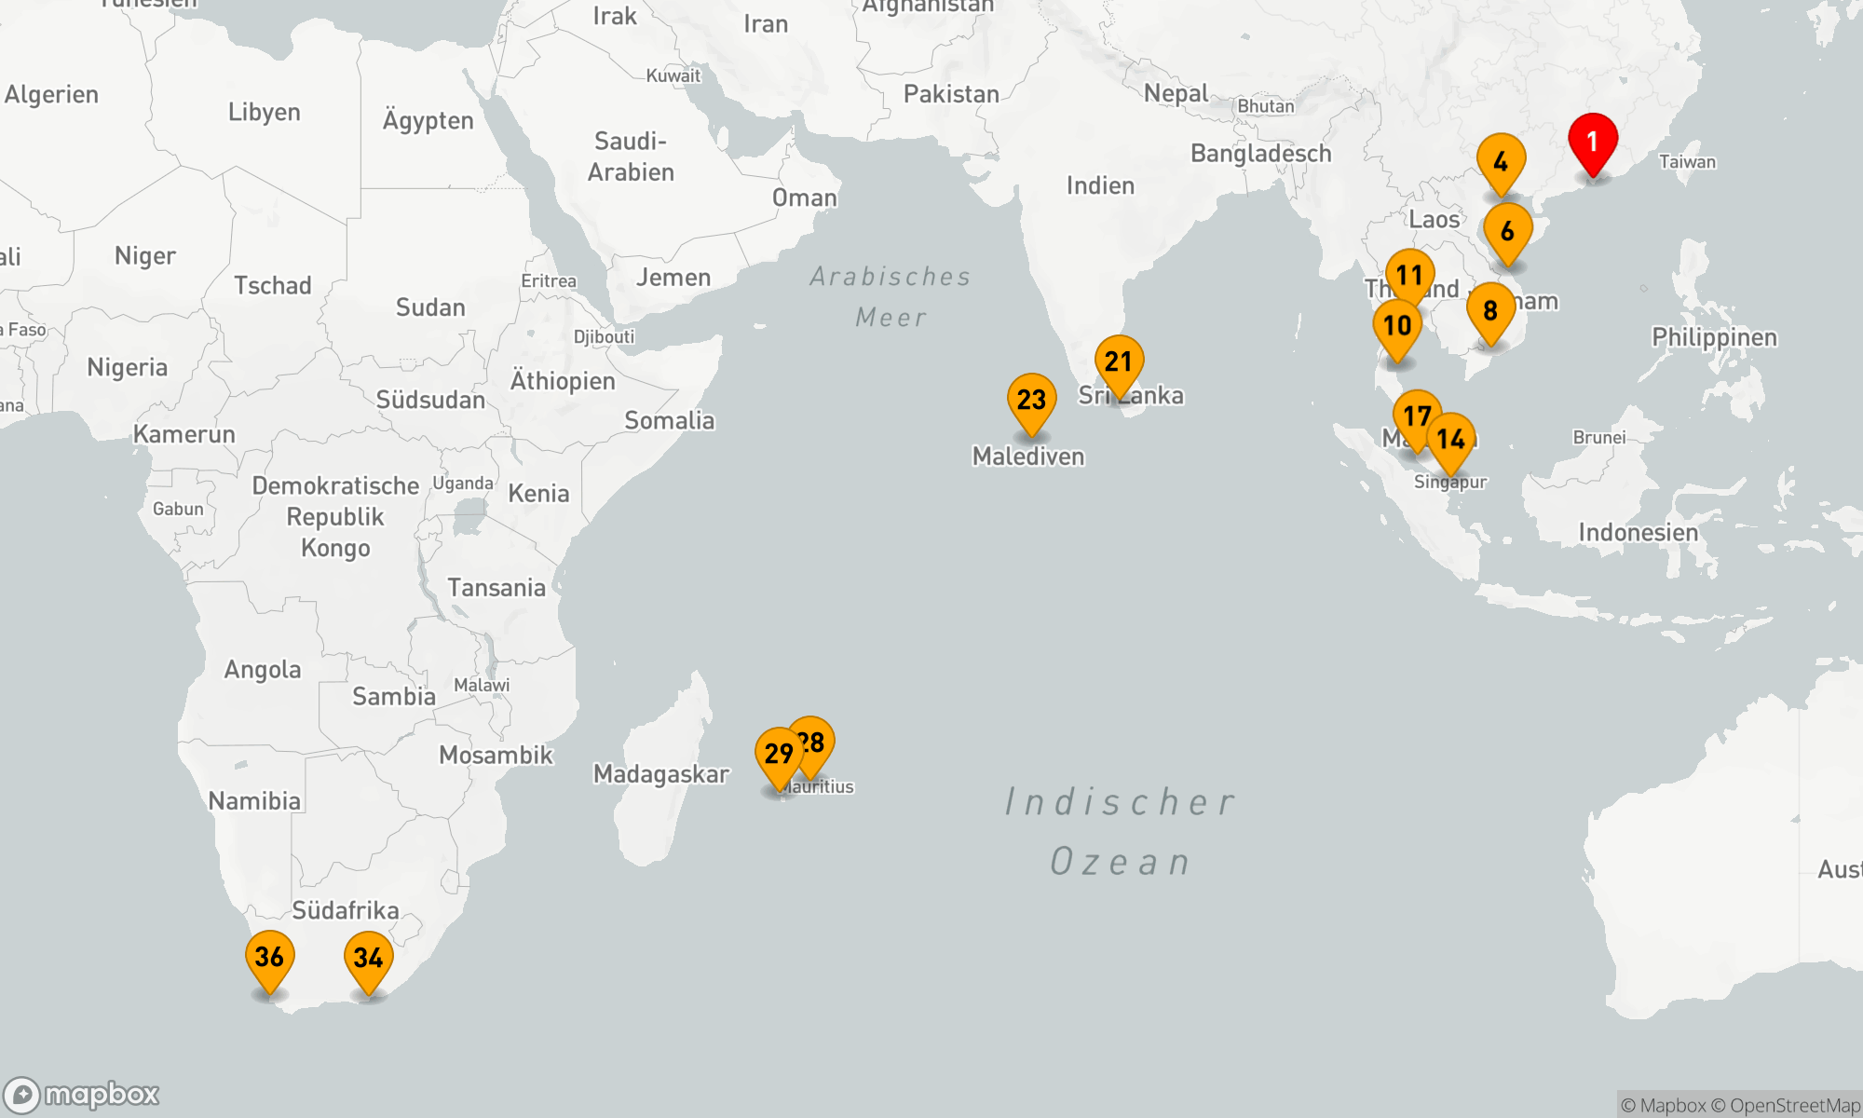Select marker 34 in Südafrika
The image size is (1863, 1118).
pos(369,958)
